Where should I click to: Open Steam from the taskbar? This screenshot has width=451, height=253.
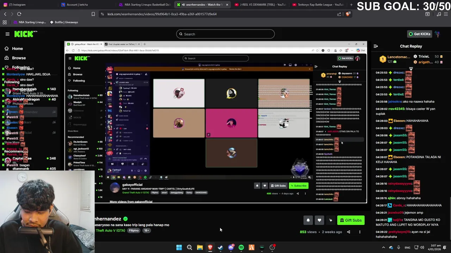(220, 247)
